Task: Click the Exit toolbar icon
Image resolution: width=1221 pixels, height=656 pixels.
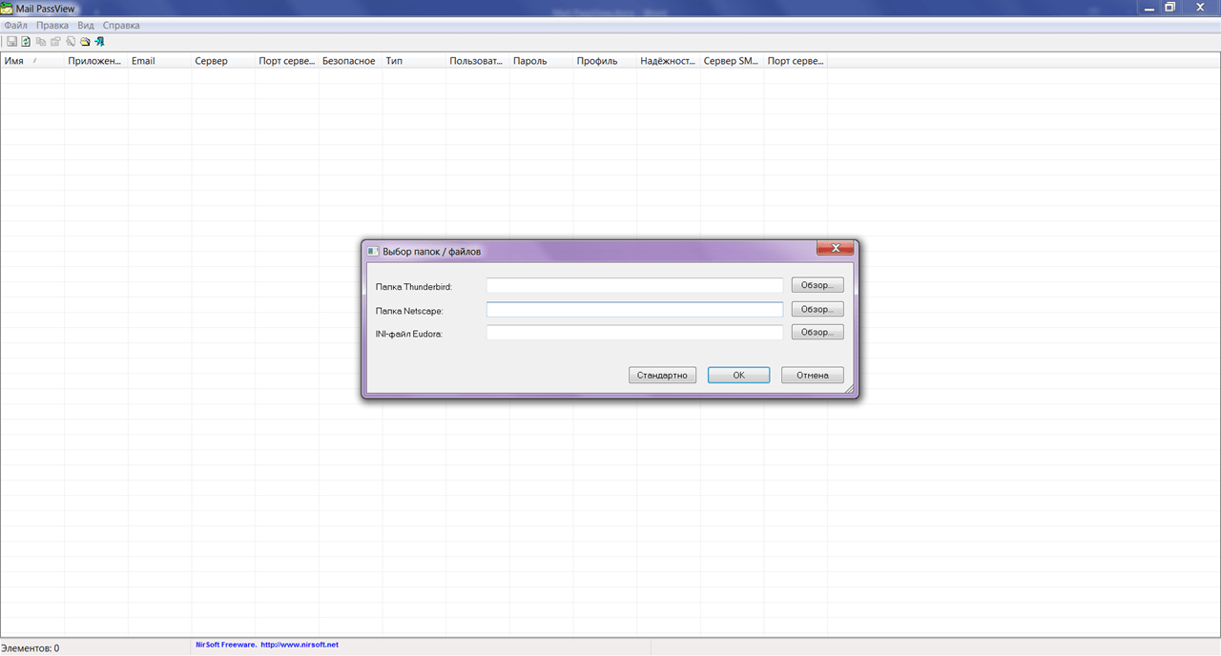Action: [x=99, y=42]
